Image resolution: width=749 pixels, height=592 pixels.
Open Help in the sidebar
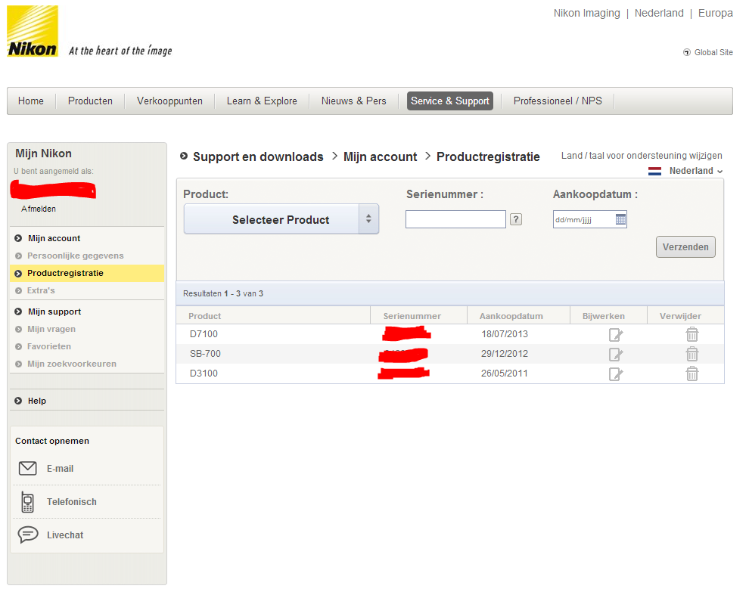[x=37, y=401]
